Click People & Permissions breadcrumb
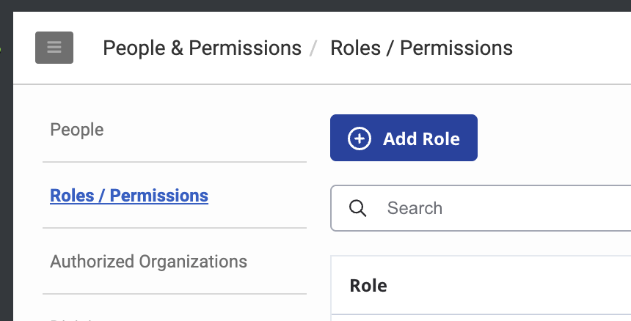631x321 pixels. click(202, 48)
